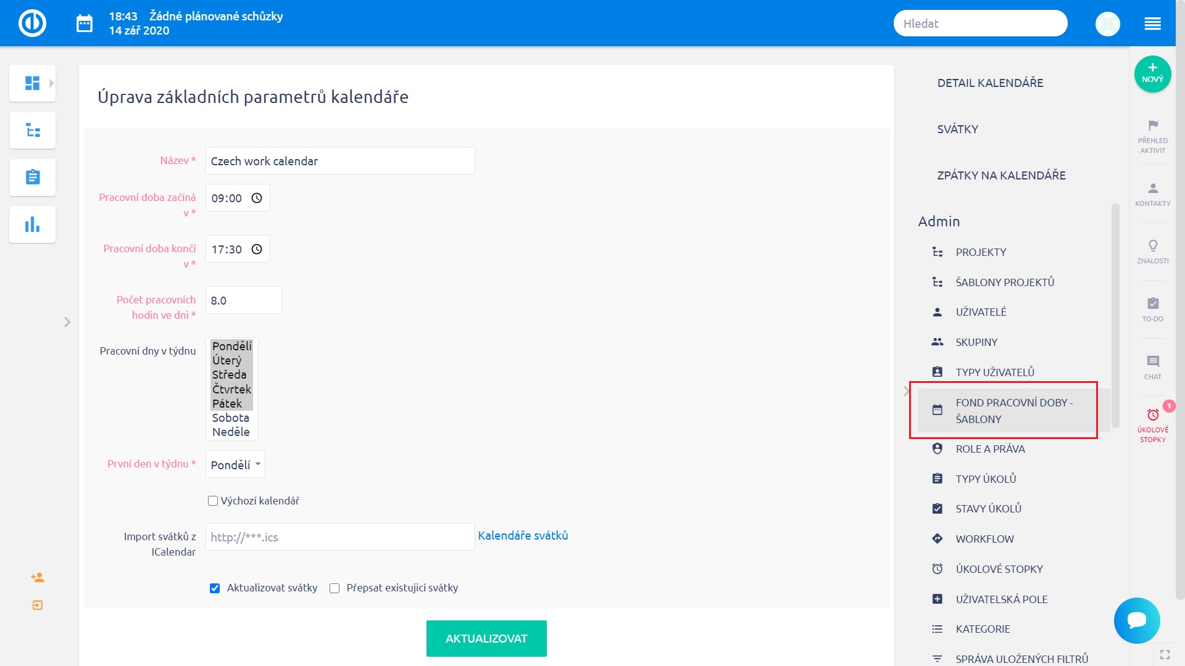Screen dimensions: 1185x666
Task: Open the Kontakty person icon
Action: (1152, 189)
